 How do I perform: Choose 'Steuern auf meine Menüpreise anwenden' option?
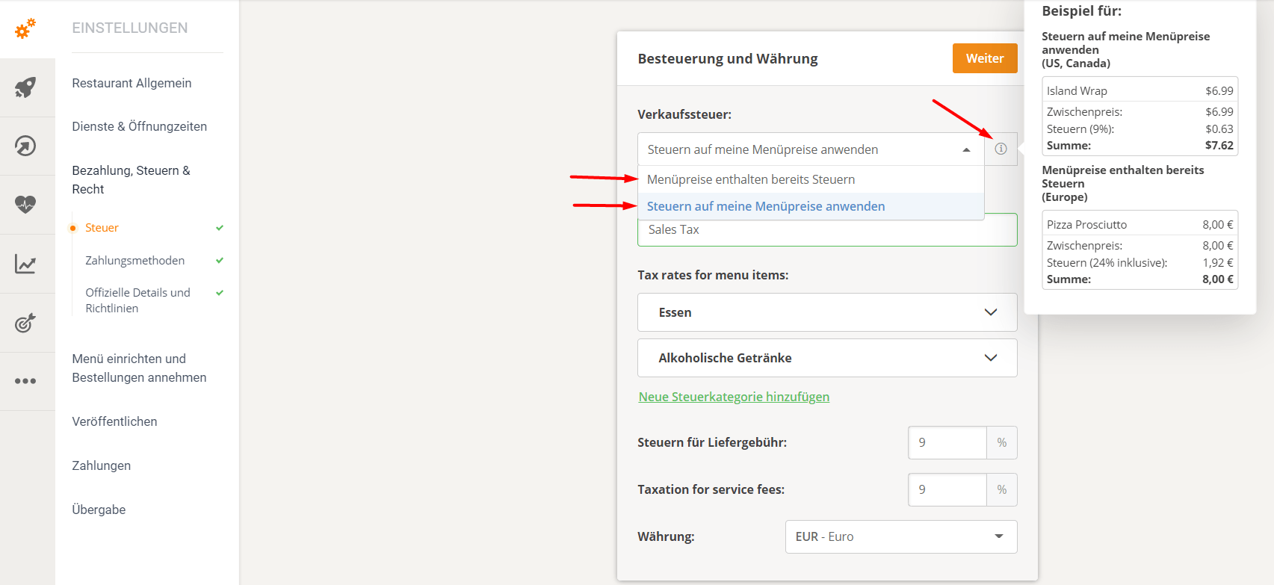pos(811,206)
